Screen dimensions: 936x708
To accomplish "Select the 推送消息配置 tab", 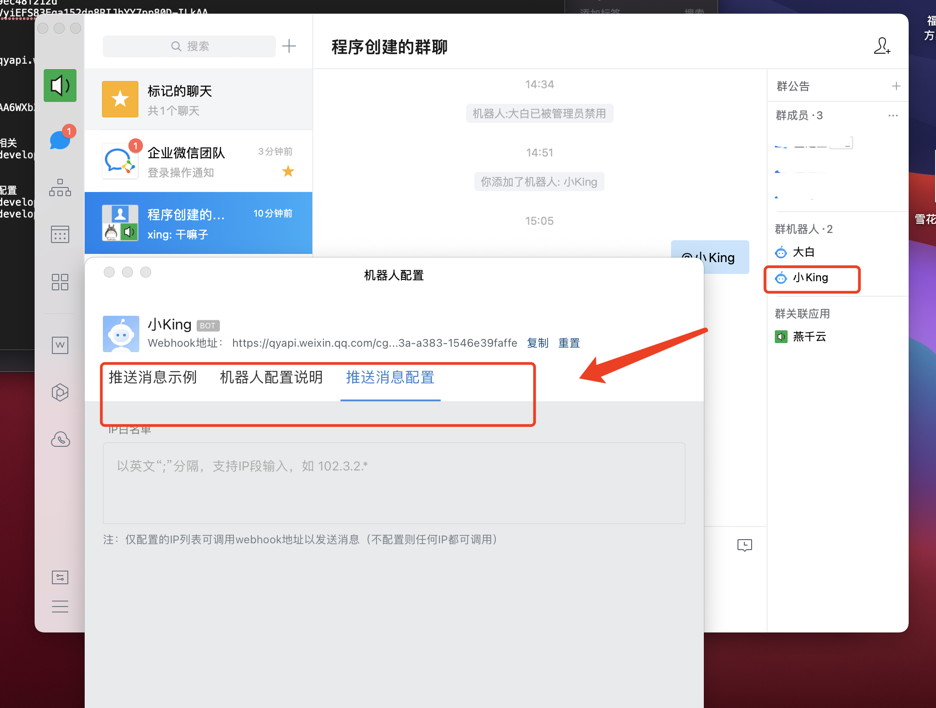I will [x=390, y=377].
